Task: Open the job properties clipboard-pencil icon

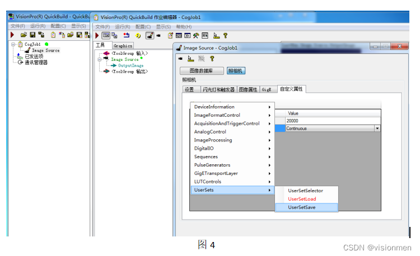Action: pos(170,36)
